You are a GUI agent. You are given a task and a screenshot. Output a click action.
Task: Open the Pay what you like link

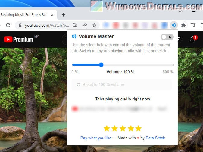96,138
